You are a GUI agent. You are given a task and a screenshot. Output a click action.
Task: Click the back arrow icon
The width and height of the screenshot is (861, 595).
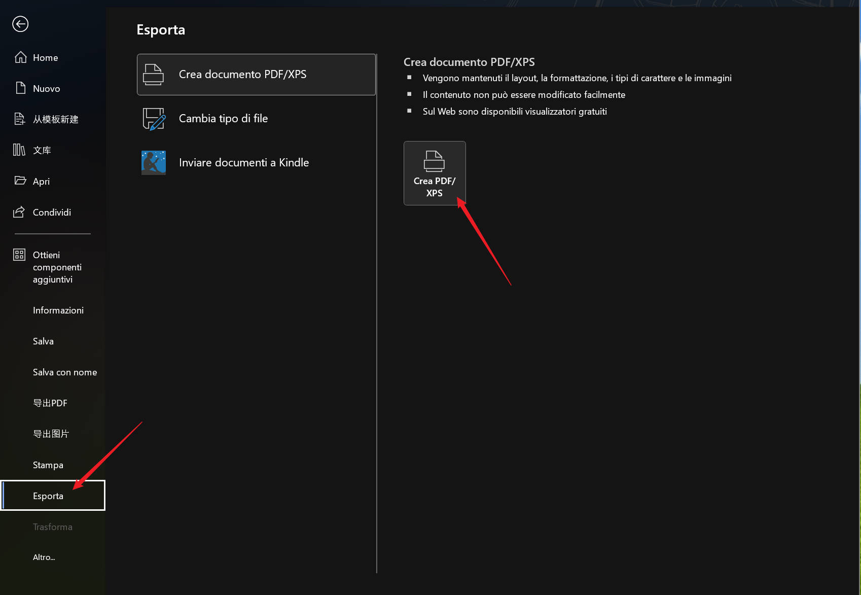point(20,24)
